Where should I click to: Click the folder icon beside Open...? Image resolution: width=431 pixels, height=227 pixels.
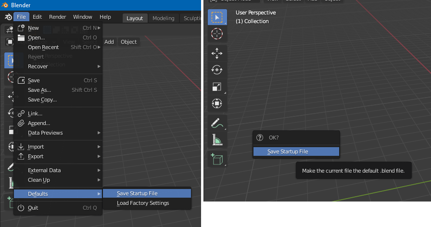coord(21,38)
